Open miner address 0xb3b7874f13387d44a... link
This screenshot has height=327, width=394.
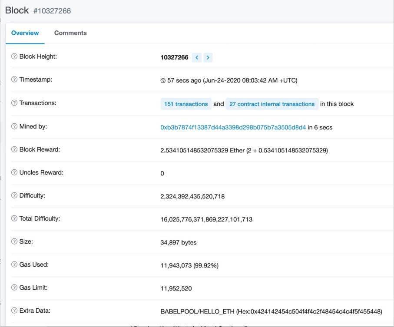233,127
